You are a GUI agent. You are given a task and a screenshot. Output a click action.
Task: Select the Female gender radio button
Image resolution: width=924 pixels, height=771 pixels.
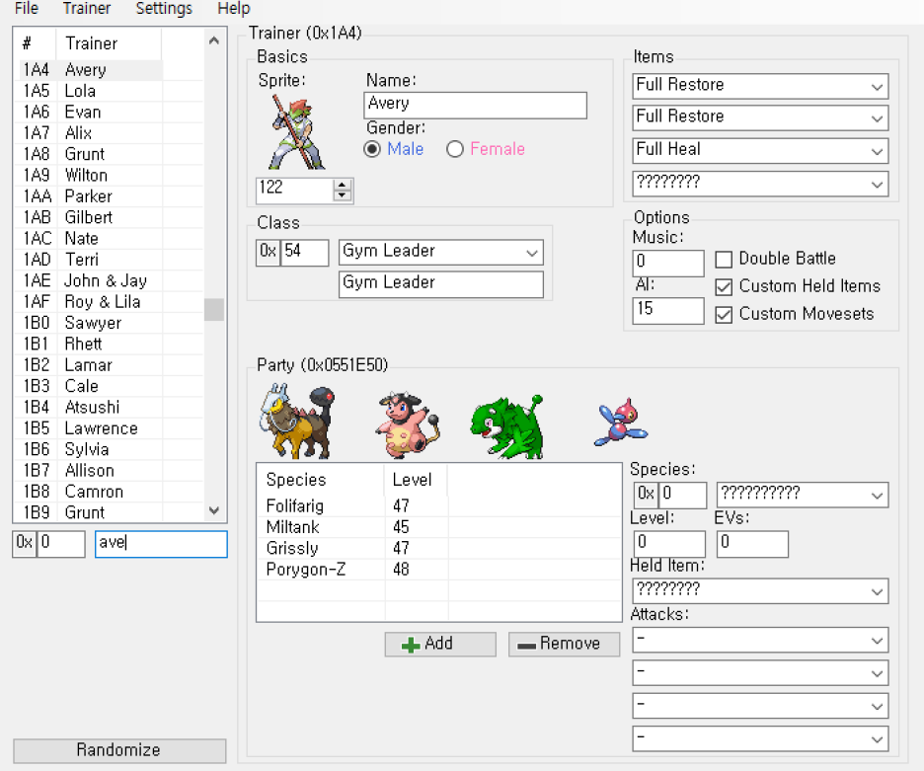(455, 149)
